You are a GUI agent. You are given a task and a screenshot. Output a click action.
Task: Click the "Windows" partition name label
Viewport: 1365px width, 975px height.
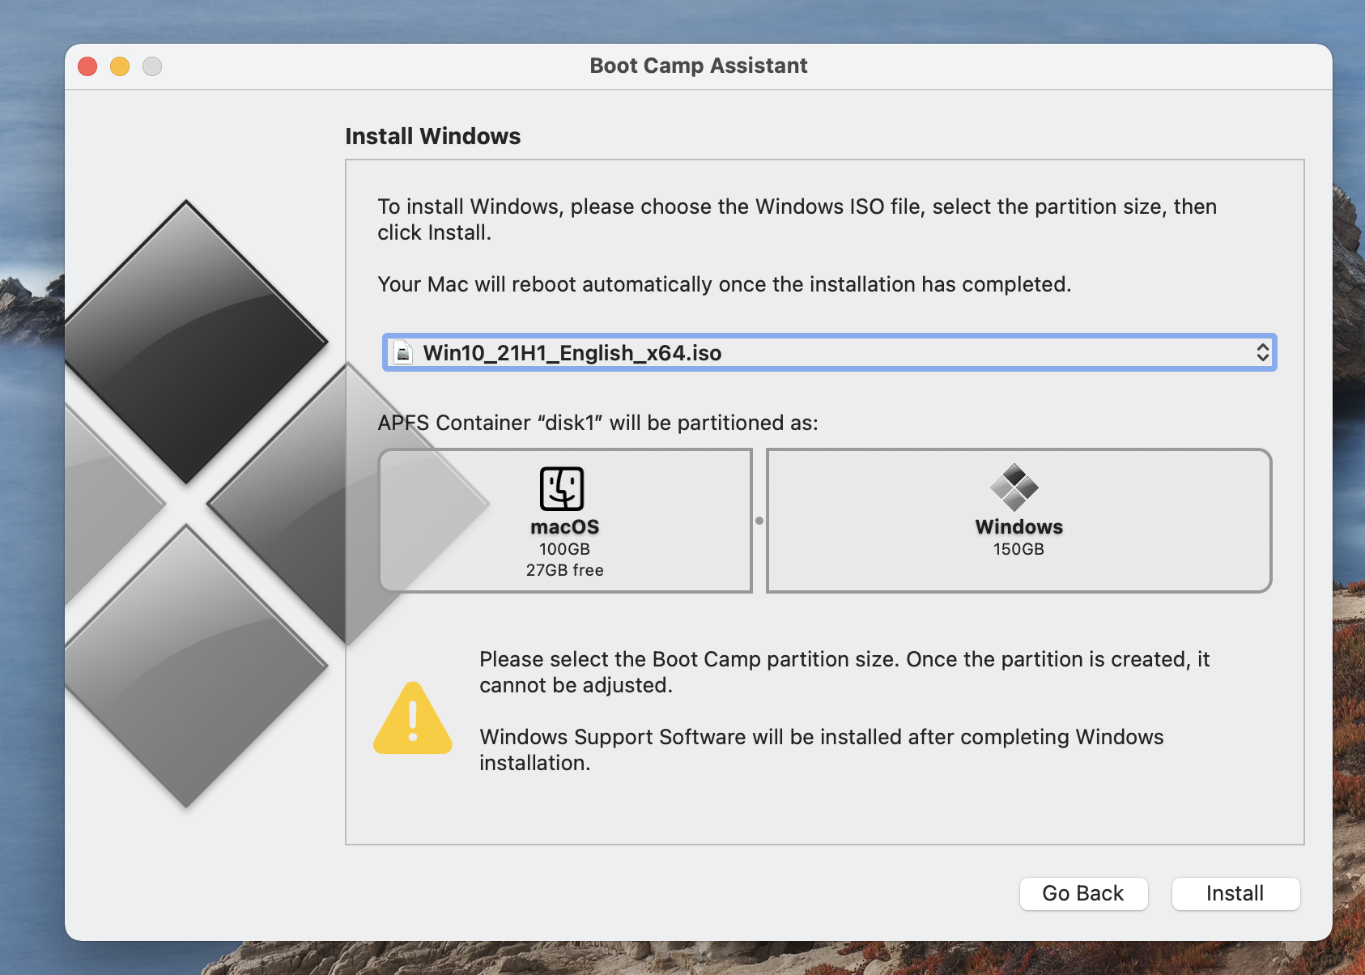point(1018,526)
